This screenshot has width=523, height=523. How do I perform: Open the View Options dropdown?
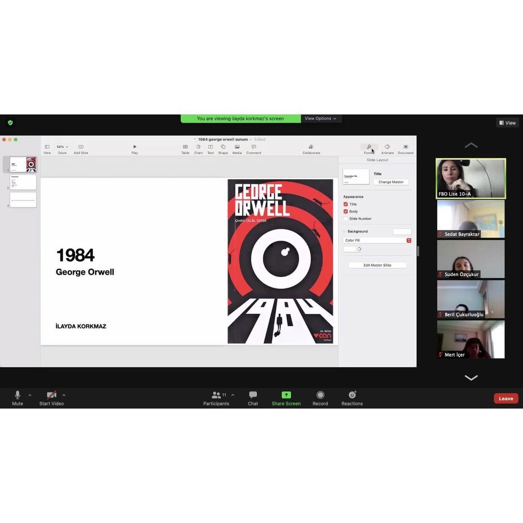pyautogui.click(x=321, y=119)
